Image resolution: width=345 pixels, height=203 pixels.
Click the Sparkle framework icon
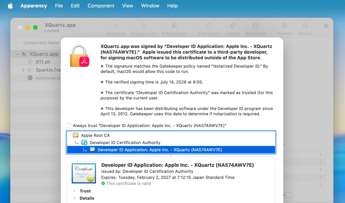30,70
